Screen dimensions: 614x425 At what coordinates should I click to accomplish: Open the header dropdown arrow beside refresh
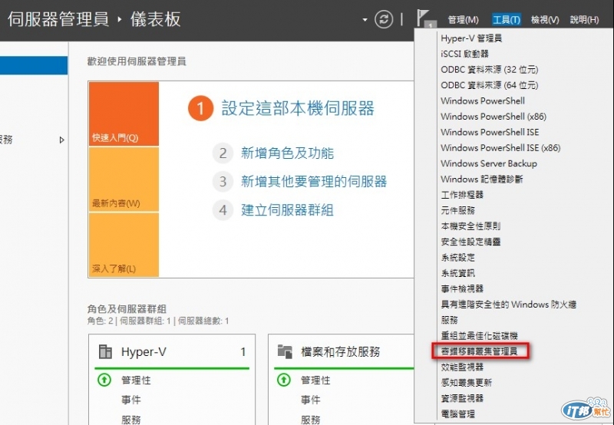pos(365,20)
